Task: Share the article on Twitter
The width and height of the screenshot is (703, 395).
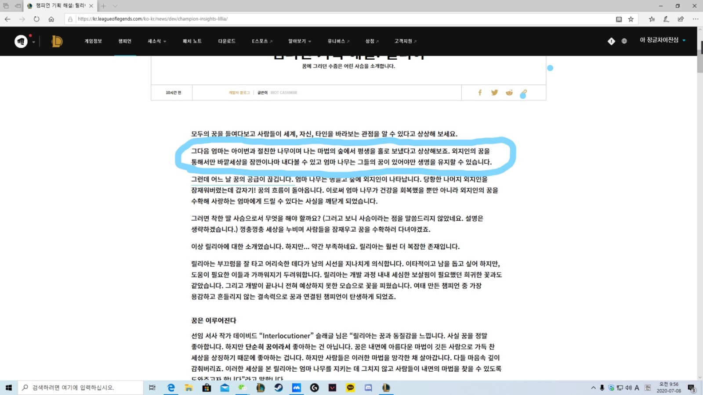Action: (x=495, y=93)
